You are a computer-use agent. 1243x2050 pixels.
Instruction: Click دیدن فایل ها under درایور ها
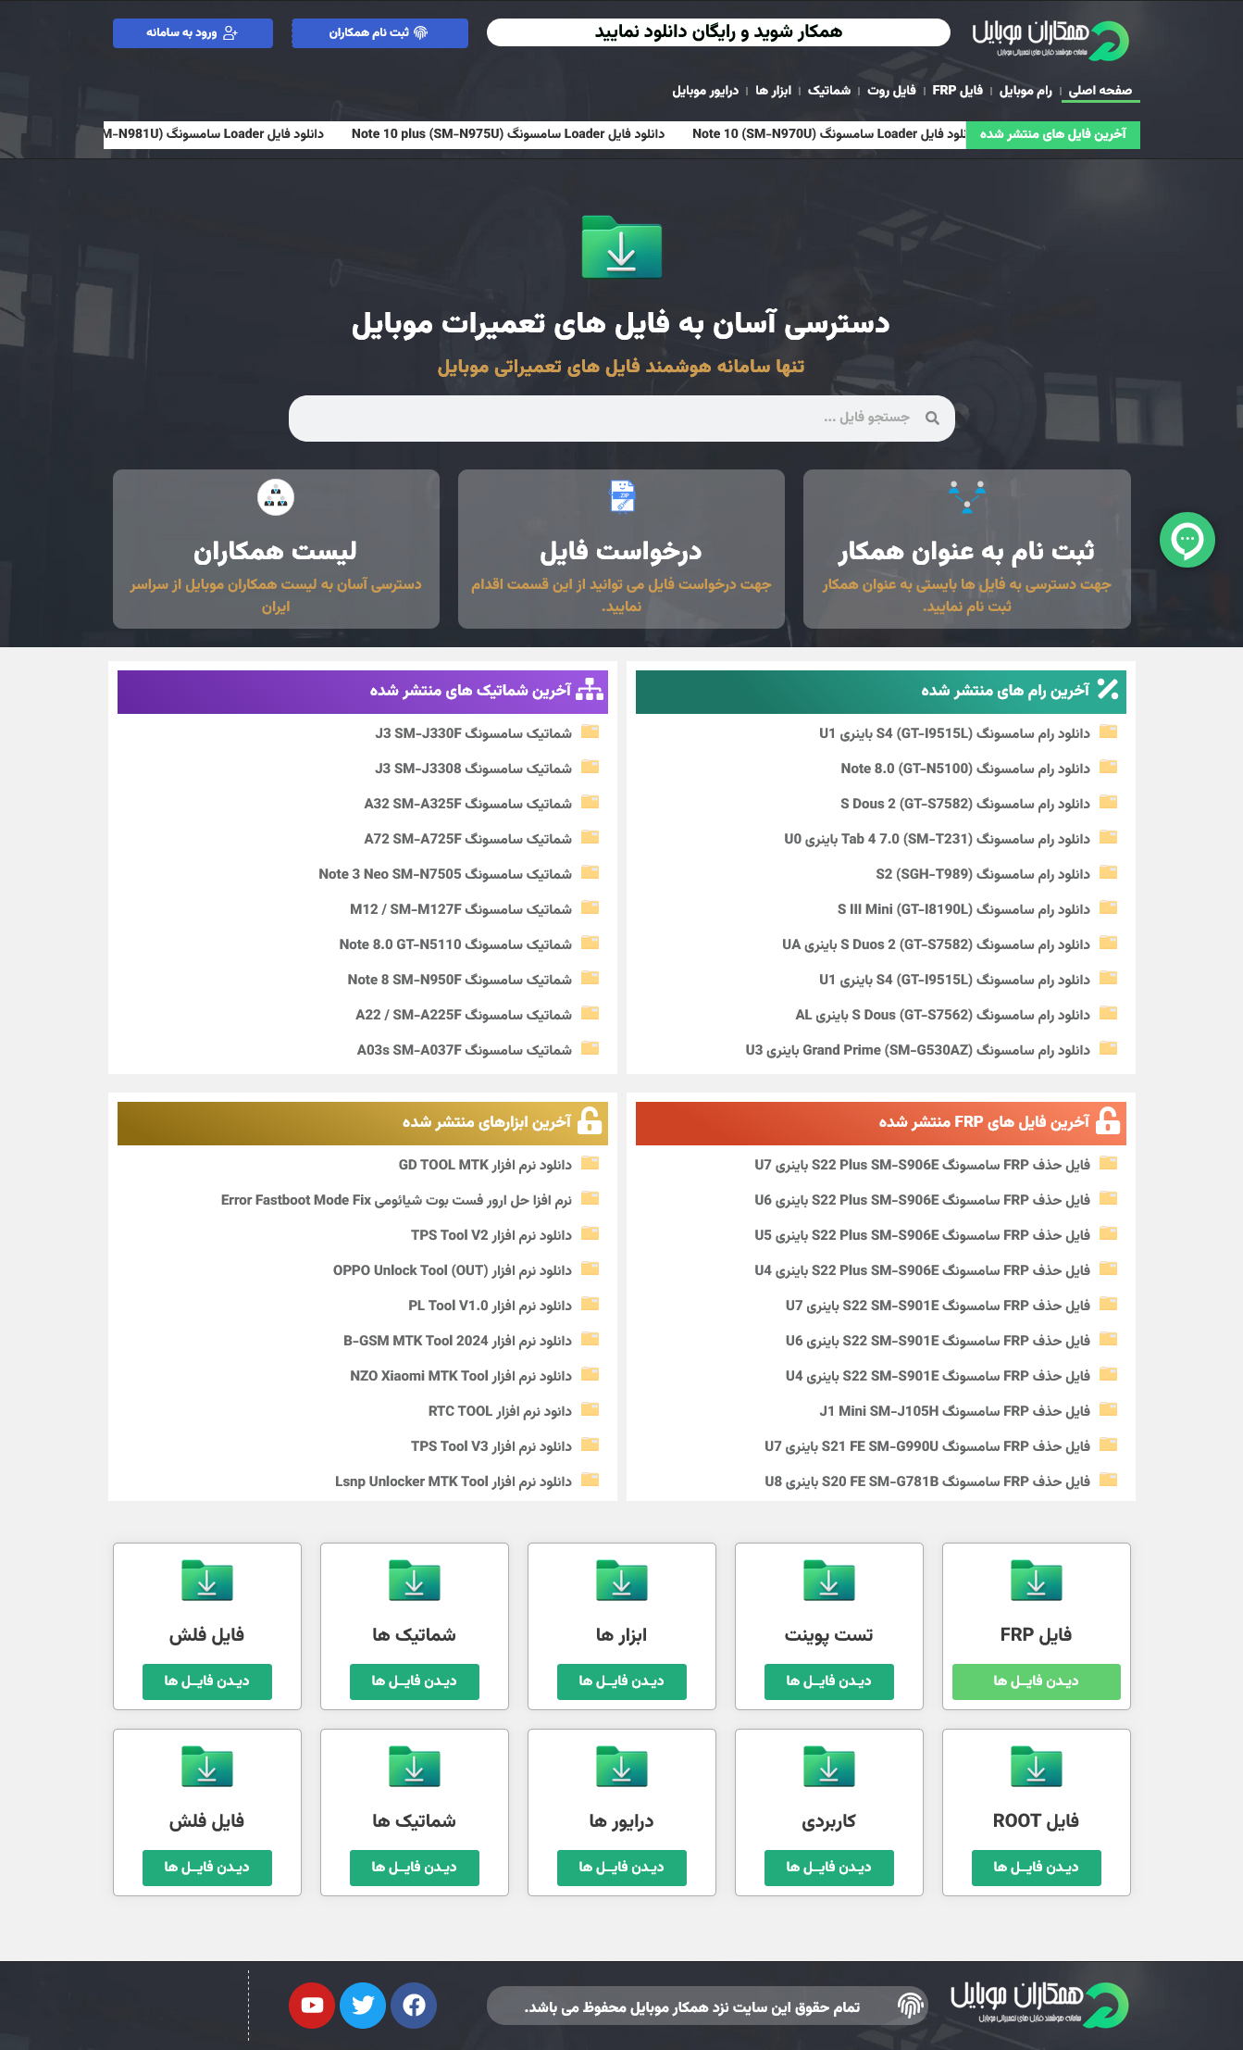tap(622, 1868)
